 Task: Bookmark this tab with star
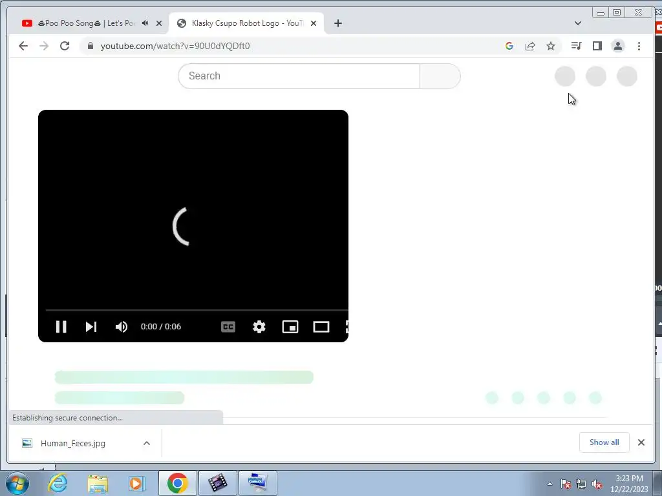[551, 46]
